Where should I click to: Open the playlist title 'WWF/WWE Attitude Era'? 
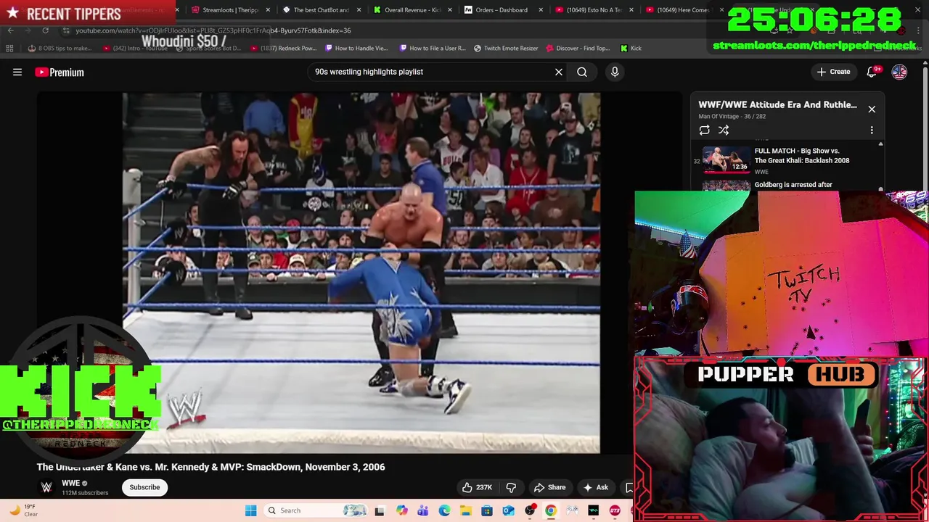coord(777,104)
